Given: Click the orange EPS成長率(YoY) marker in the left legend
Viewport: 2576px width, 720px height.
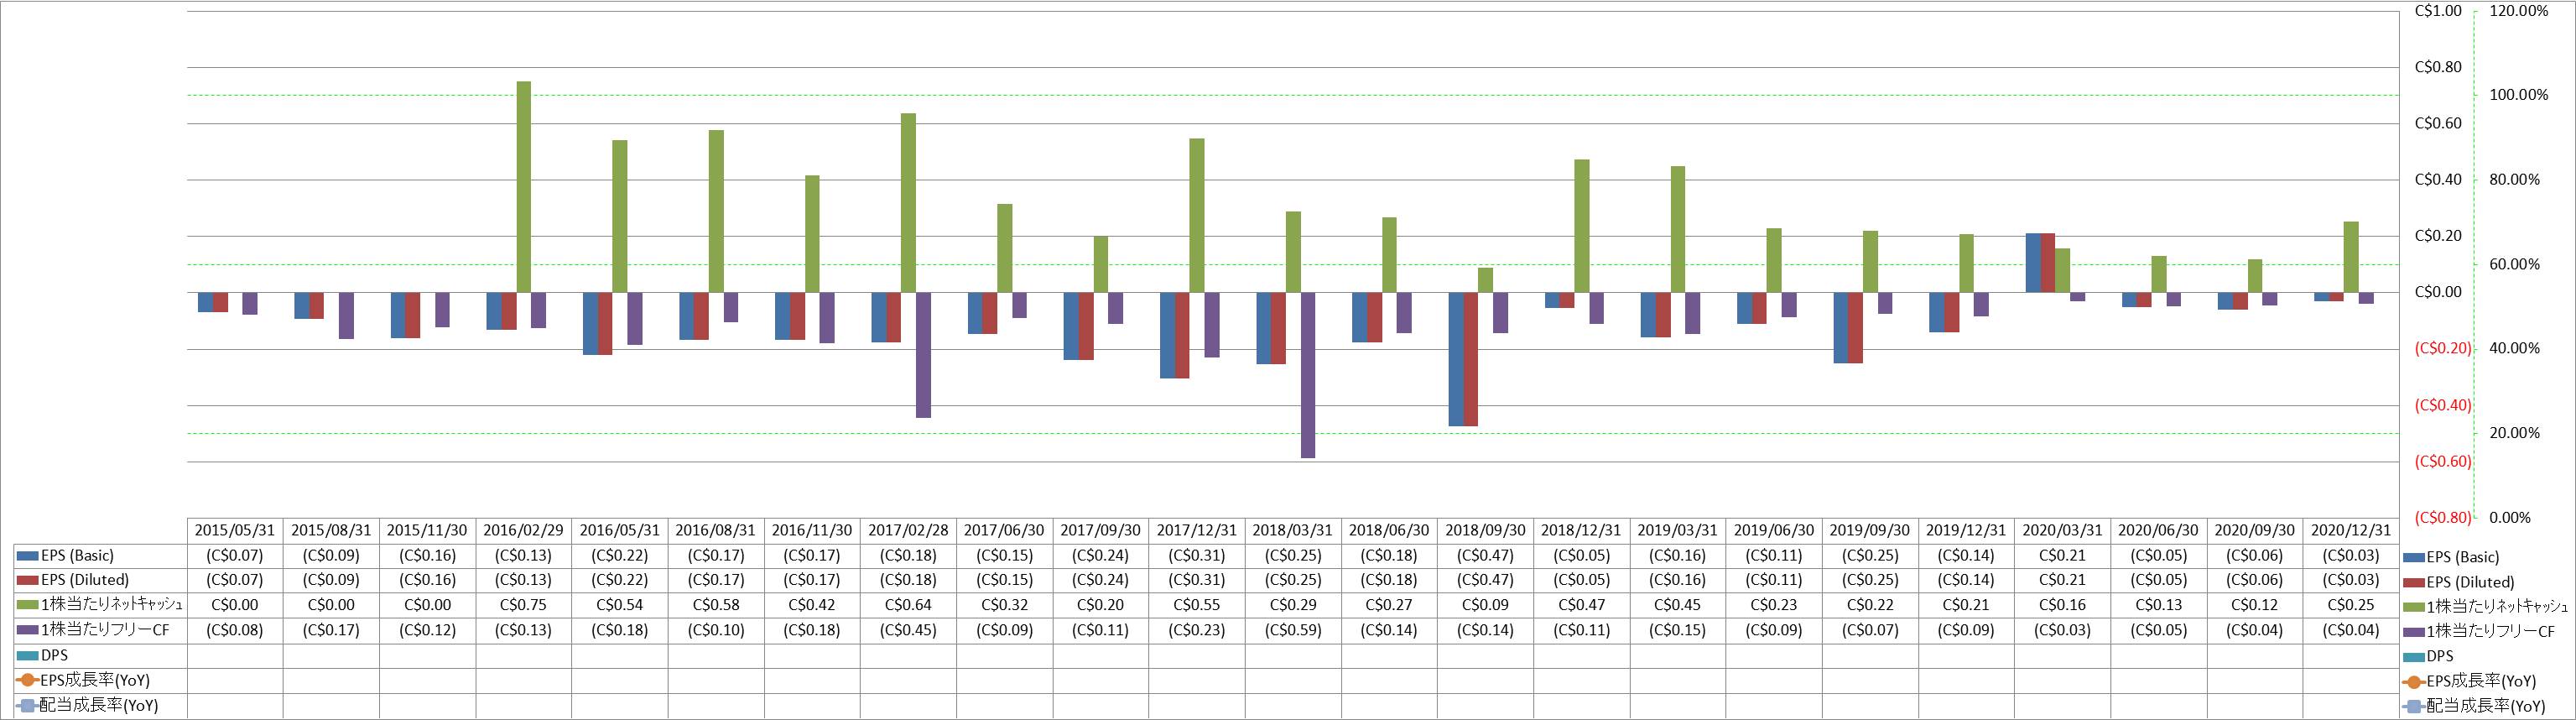Looking at the screenshot, I should [28, 680].
